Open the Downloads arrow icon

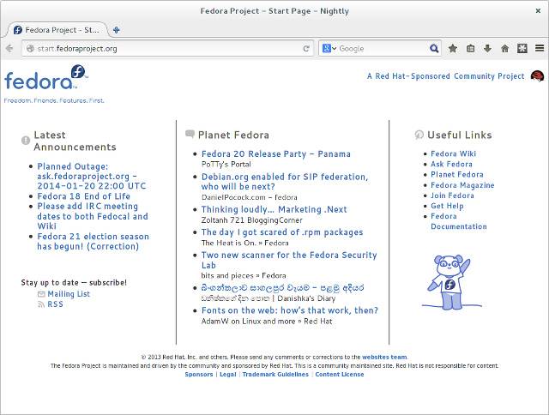(487, 48)
